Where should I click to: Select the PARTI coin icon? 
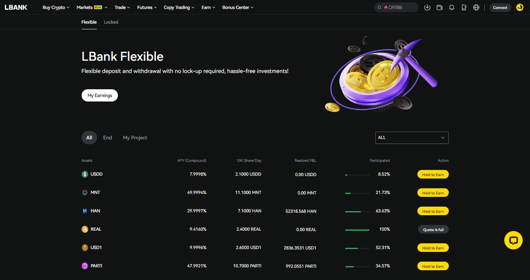pyautogui.click(x=84, y=266)
